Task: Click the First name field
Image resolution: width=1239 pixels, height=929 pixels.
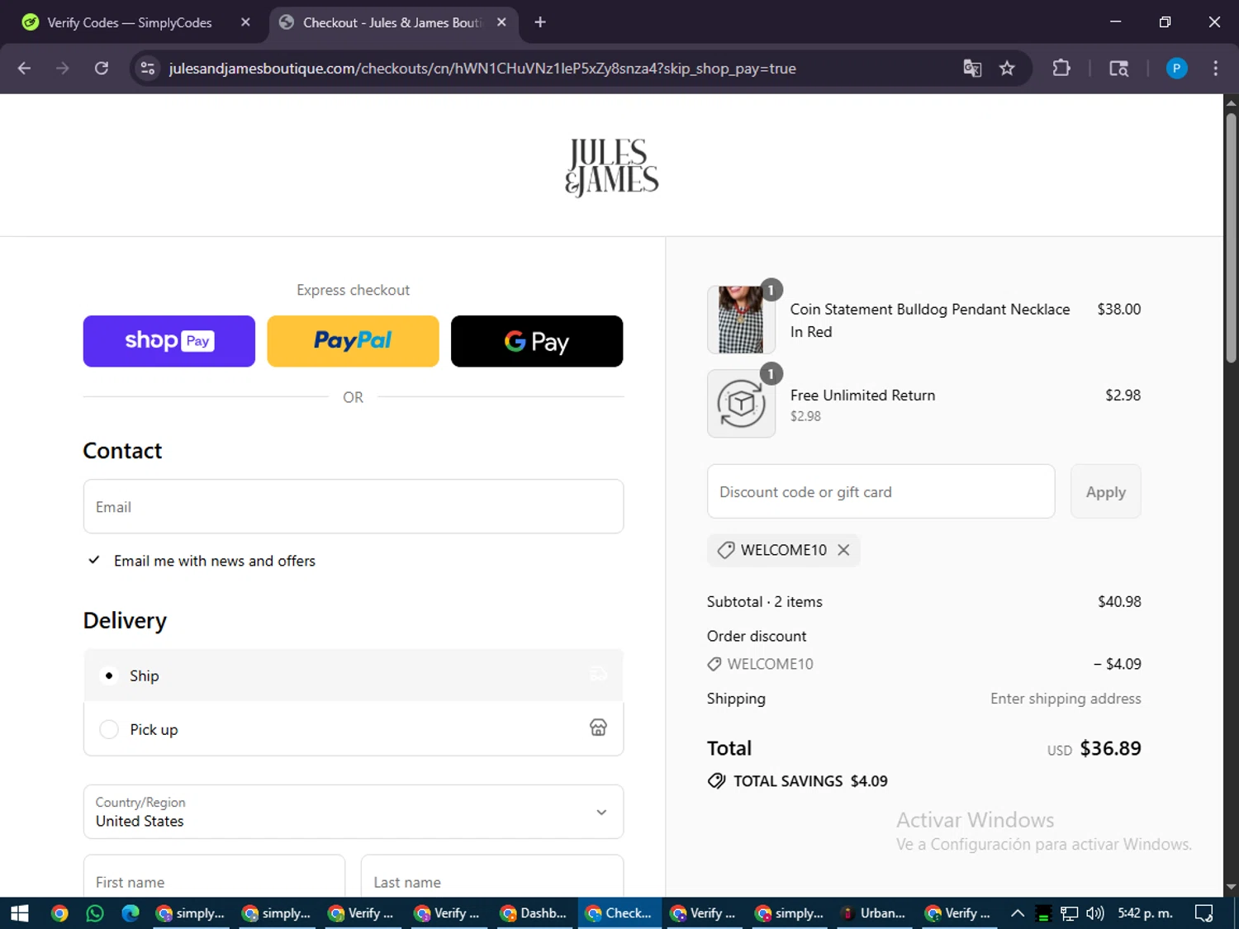Action: coord(214,876)
